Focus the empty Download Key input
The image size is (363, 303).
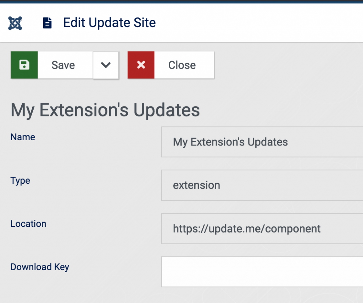(262, 272)
